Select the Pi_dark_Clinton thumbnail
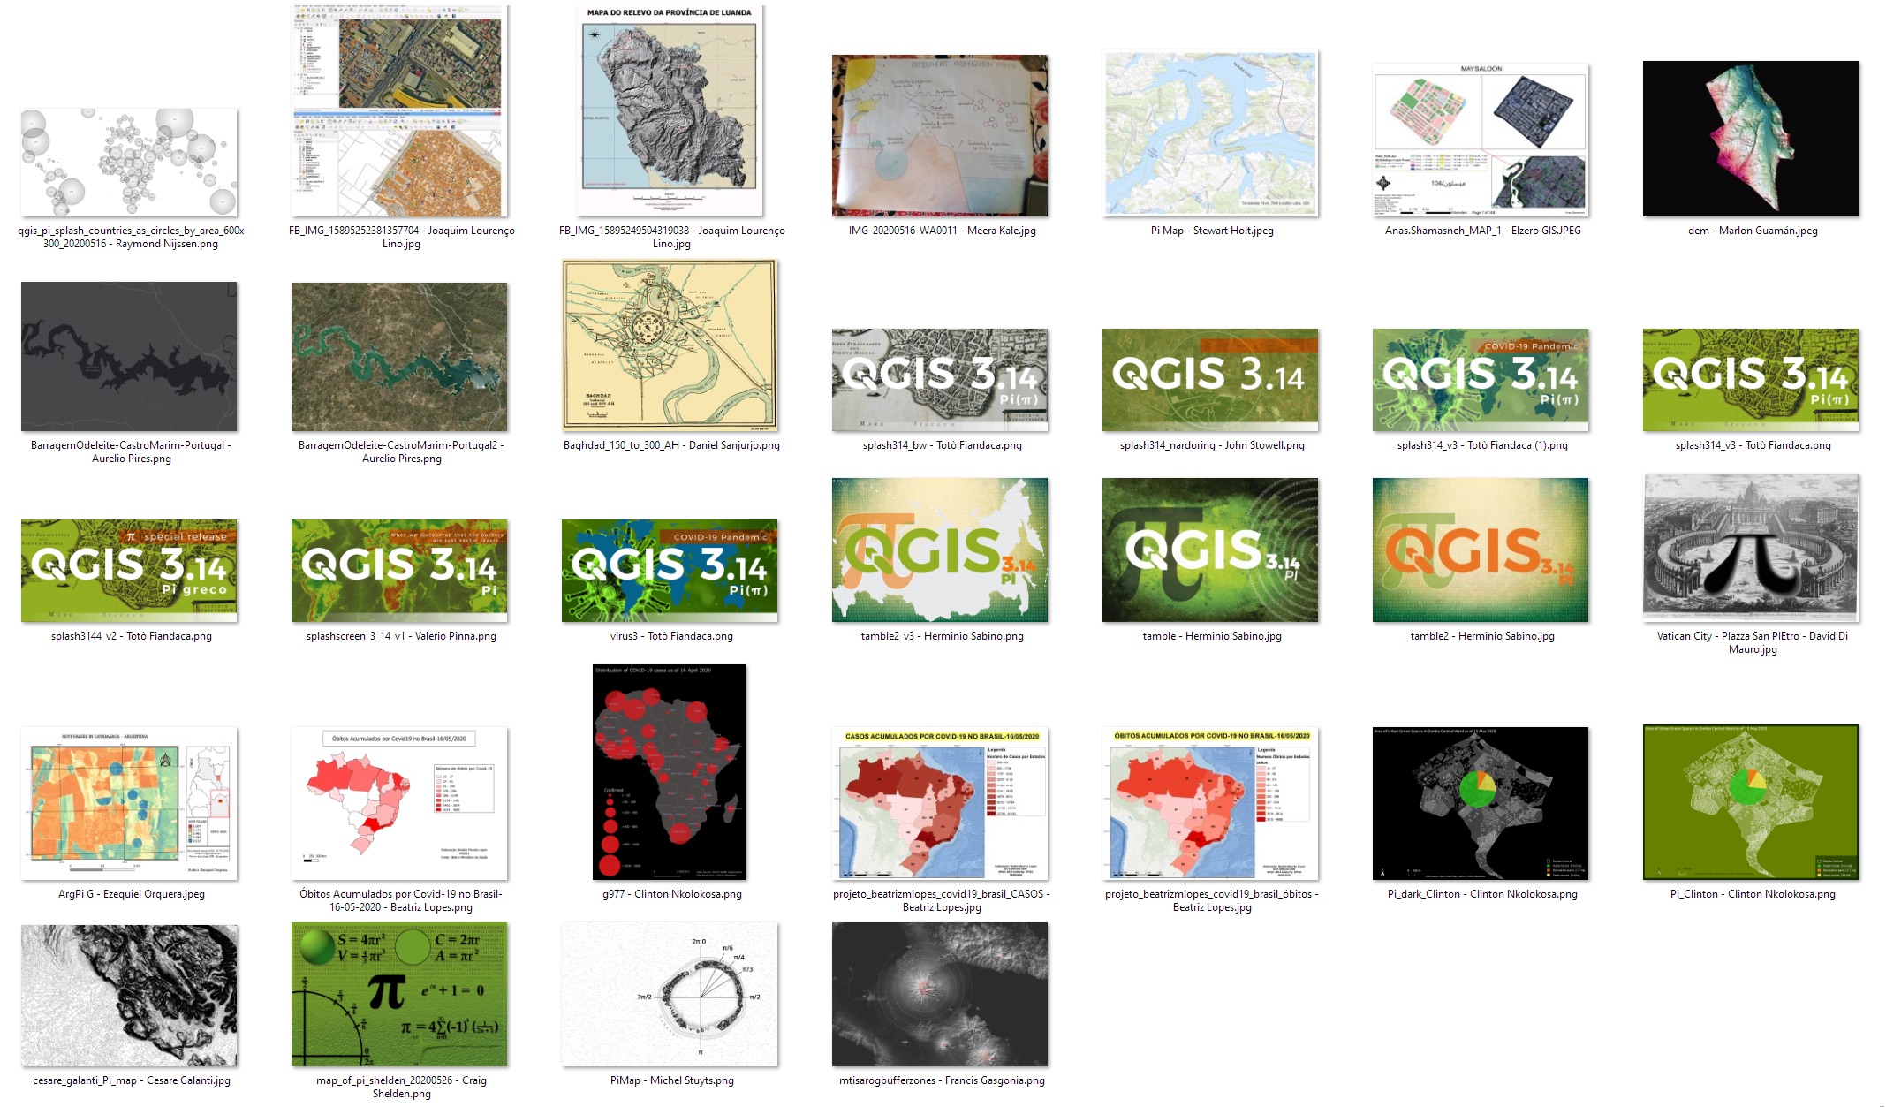Viewport: 1886px width, 1107px height. (x=1481, y=803)
